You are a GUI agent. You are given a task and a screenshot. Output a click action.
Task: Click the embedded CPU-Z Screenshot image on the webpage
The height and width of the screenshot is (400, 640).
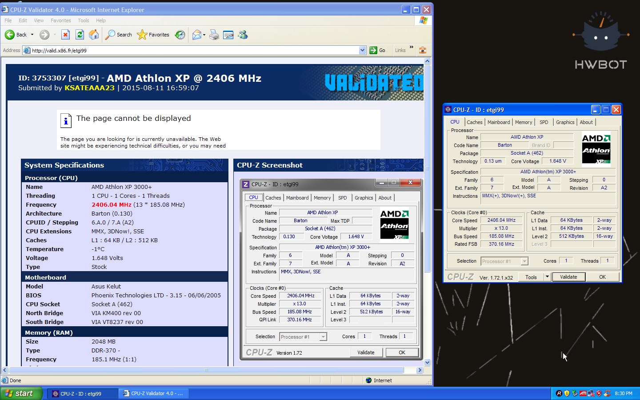pyautogui.click(x=332, y=269)
